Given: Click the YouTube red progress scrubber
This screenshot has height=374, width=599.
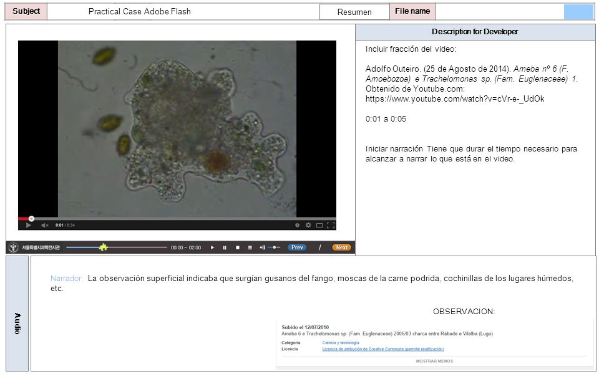Looking at the screenshot, I should (31, 219).
